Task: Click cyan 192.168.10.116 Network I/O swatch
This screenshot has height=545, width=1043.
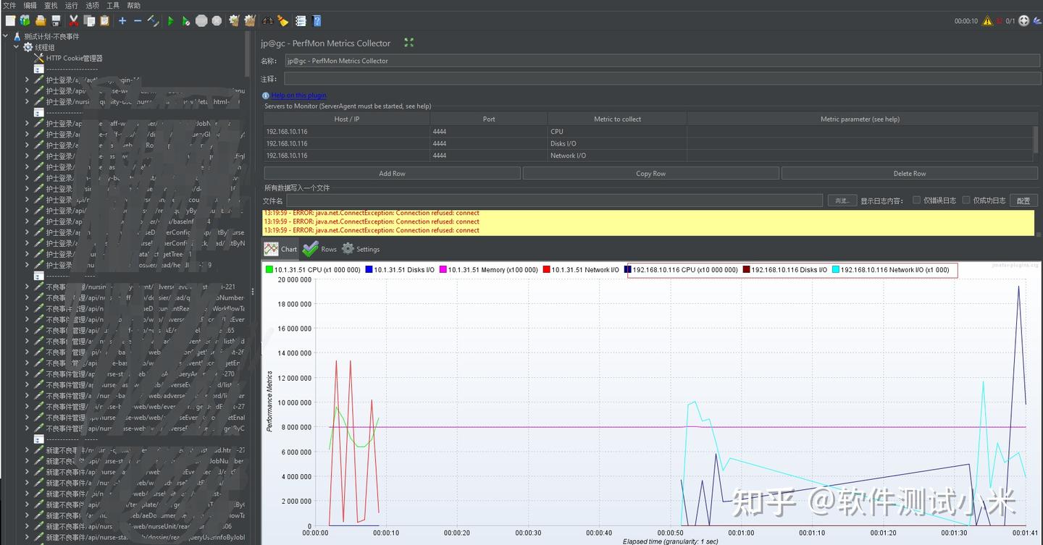Action: tap(836, 270)
